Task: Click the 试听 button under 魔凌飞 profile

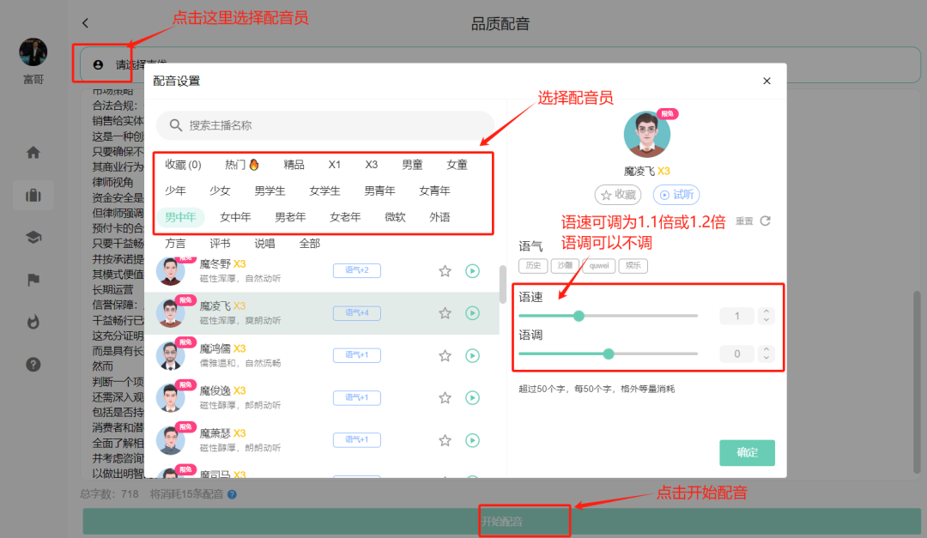Action: (676, 195)
